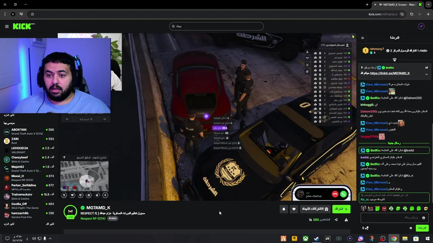
Task: Close the browser tab M07AMD_K Stream
Action: click(375, 5)
